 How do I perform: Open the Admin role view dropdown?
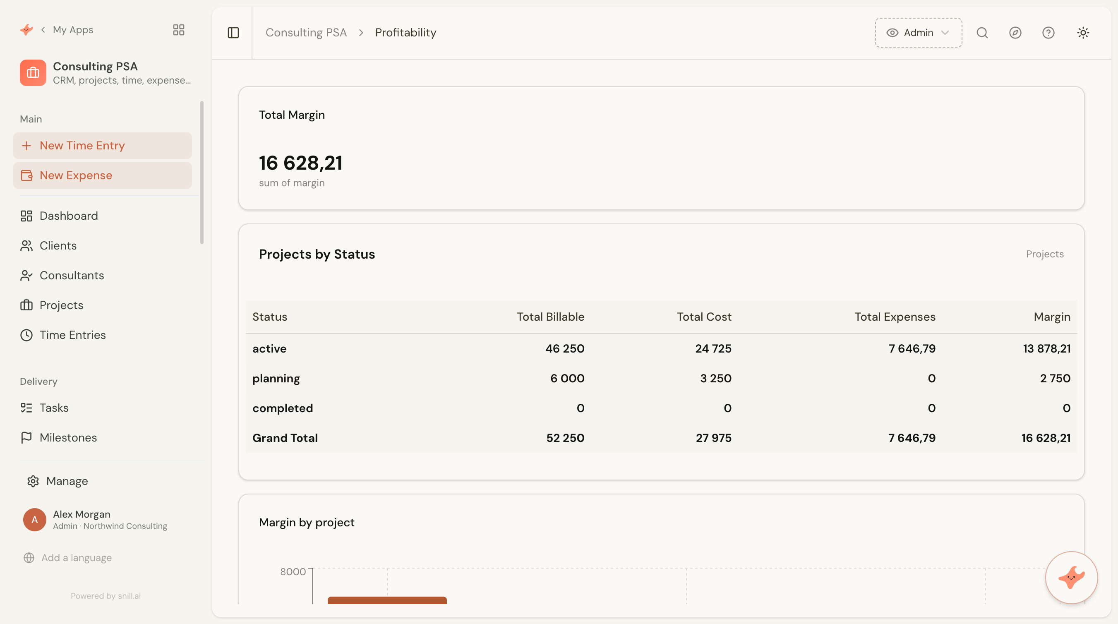(x=919, y=33)
